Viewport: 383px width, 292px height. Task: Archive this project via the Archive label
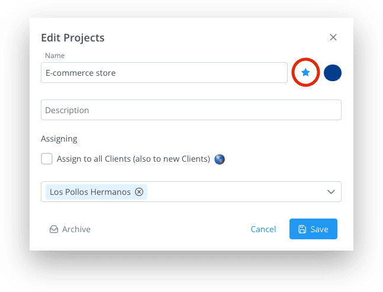(x=76, y=229)
